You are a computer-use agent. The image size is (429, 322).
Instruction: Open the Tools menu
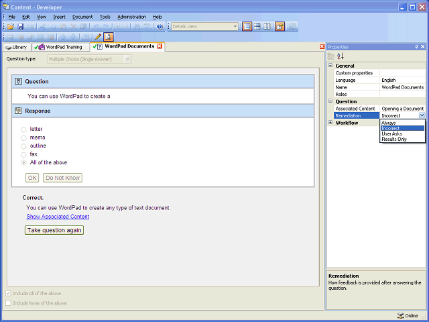[x=105, y=17]
